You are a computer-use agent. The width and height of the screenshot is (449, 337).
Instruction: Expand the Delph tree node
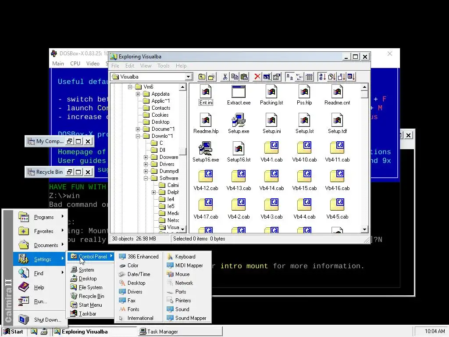click(154, 192)
